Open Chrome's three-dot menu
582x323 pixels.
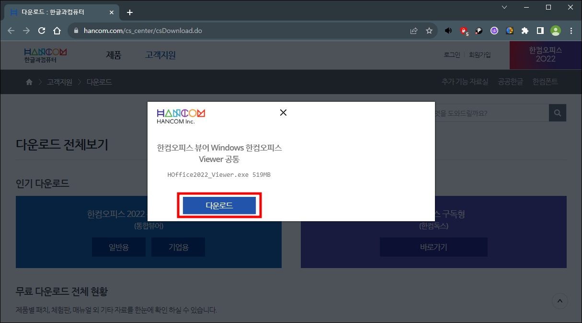click(x=571, y=31)
